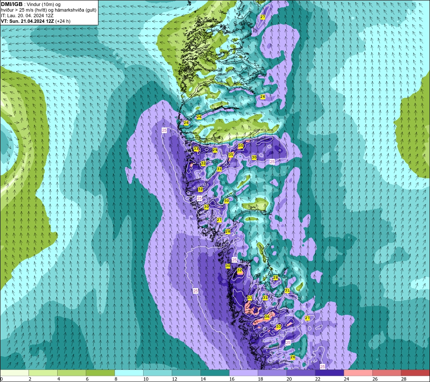The width and height of the screenshot is (430, 382).
Task: Click the title text 'DMI/IGB : Vindur (10m) og'
Action: click(x=31, y=4)
